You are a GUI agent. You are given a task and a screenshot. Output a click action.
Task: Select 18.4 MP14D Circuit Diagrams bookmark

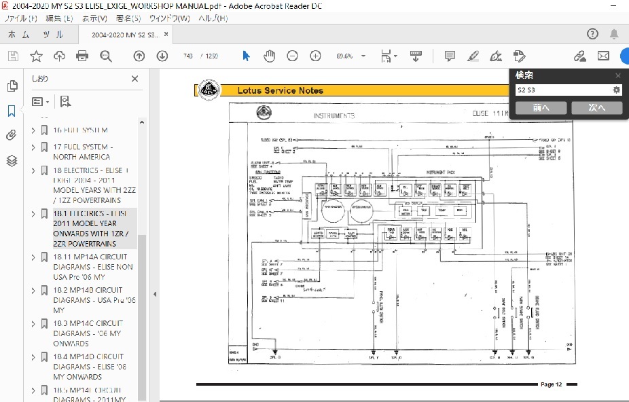pos(90,367)
